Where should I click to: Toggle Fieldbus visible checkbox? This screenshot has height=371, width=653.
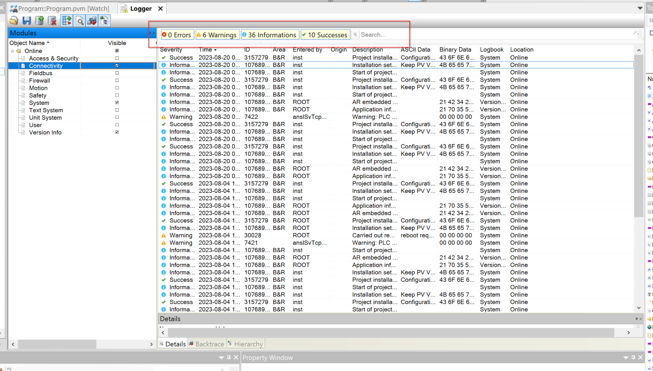coord(117,73)
